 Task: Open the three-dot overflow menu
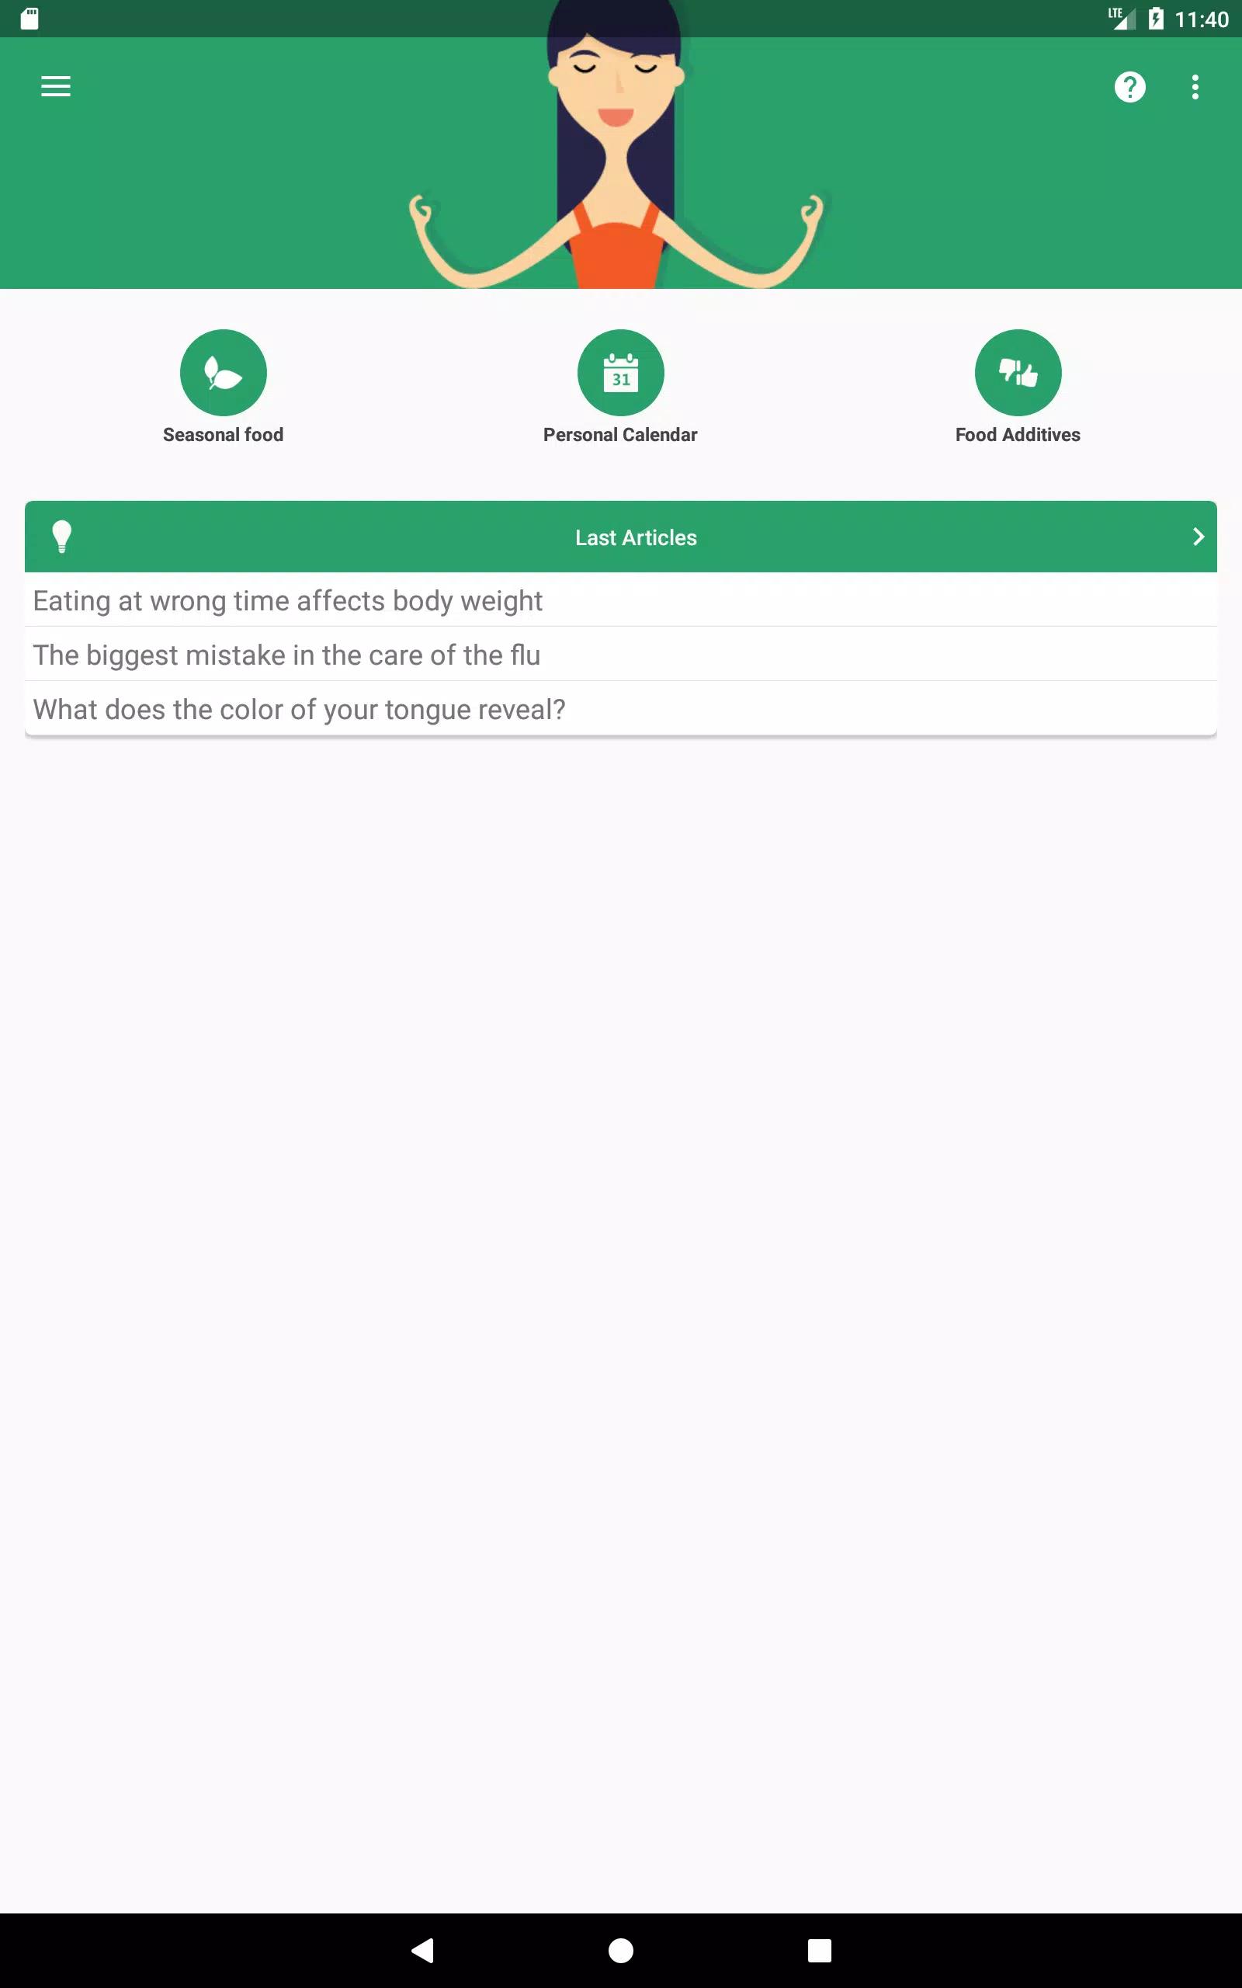click(x=1195, y=86)
